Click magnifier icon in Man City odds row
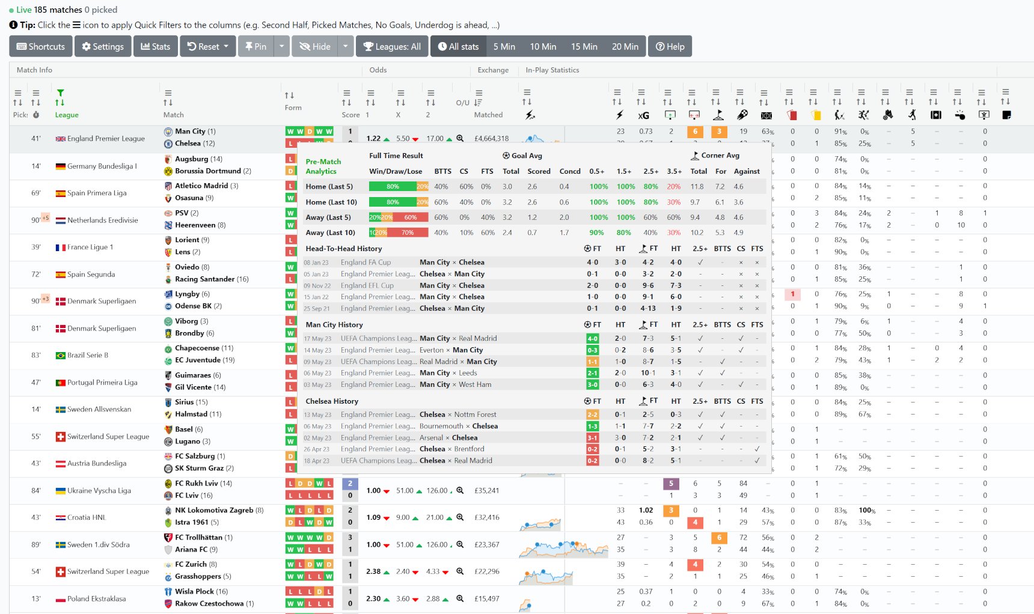Image resolution: width=1034 pixels, height=614 pixels. click(460, 138)
